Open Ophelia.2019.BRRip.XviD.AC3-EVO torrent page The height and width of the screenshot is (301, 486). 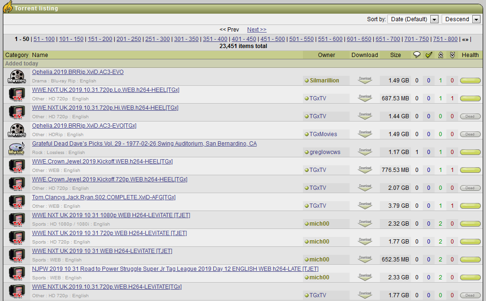coord(78,72)
